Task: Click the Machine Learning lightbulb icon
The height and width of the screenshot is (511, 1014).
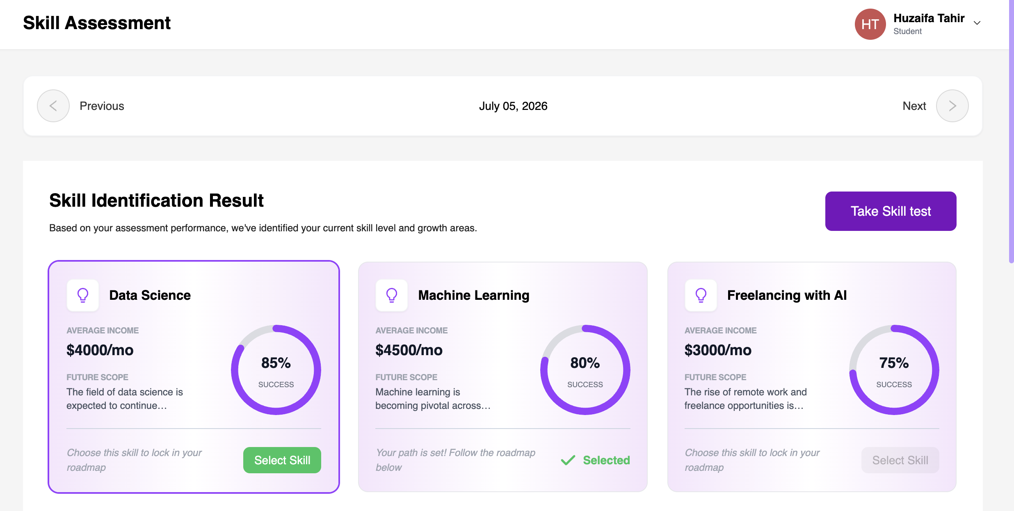Action: click(x=392, y=295)
